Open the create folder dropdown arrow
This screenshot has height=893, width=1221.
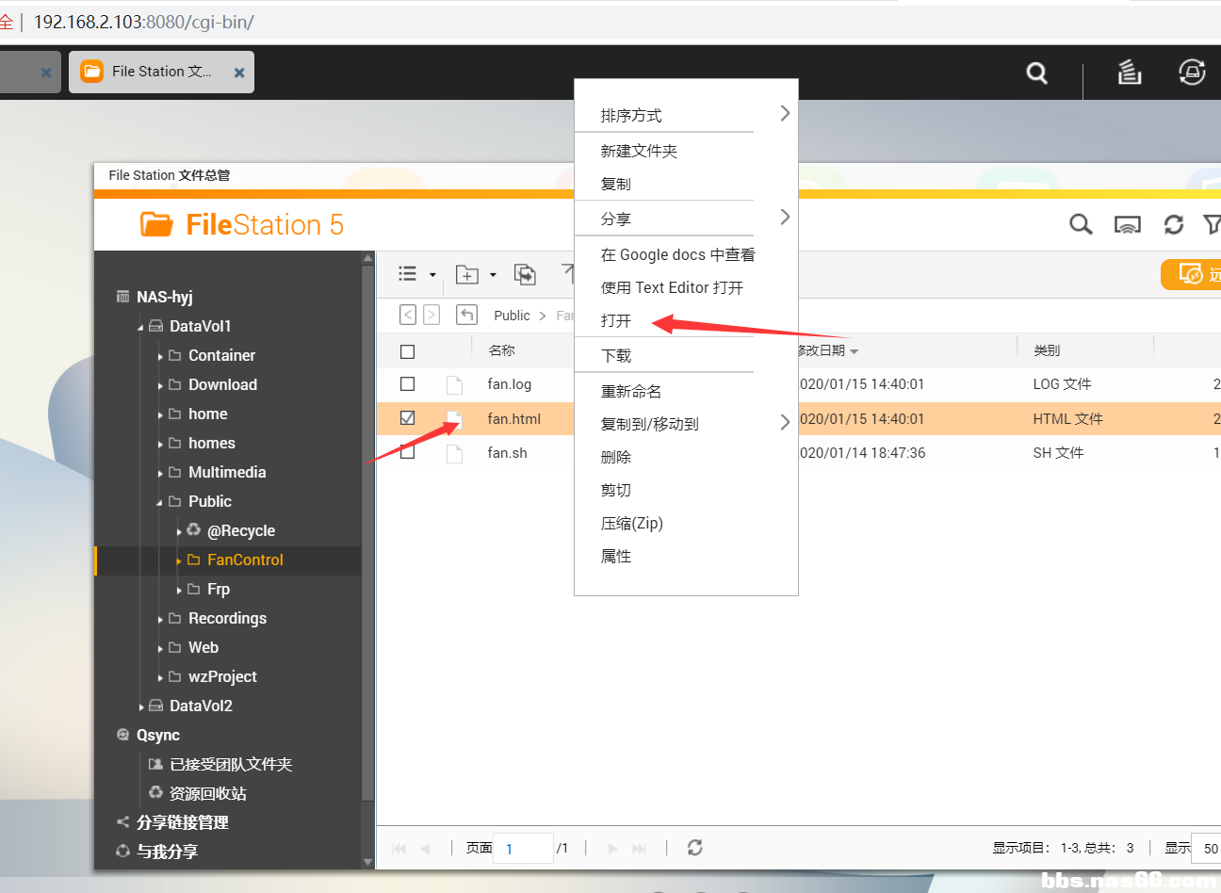click(x=492, y=274)
